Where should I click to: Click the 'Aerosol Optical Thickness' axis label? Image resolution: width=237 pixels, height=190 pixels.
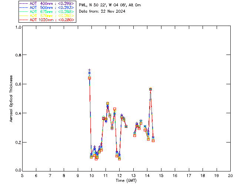tap(11, 99)
